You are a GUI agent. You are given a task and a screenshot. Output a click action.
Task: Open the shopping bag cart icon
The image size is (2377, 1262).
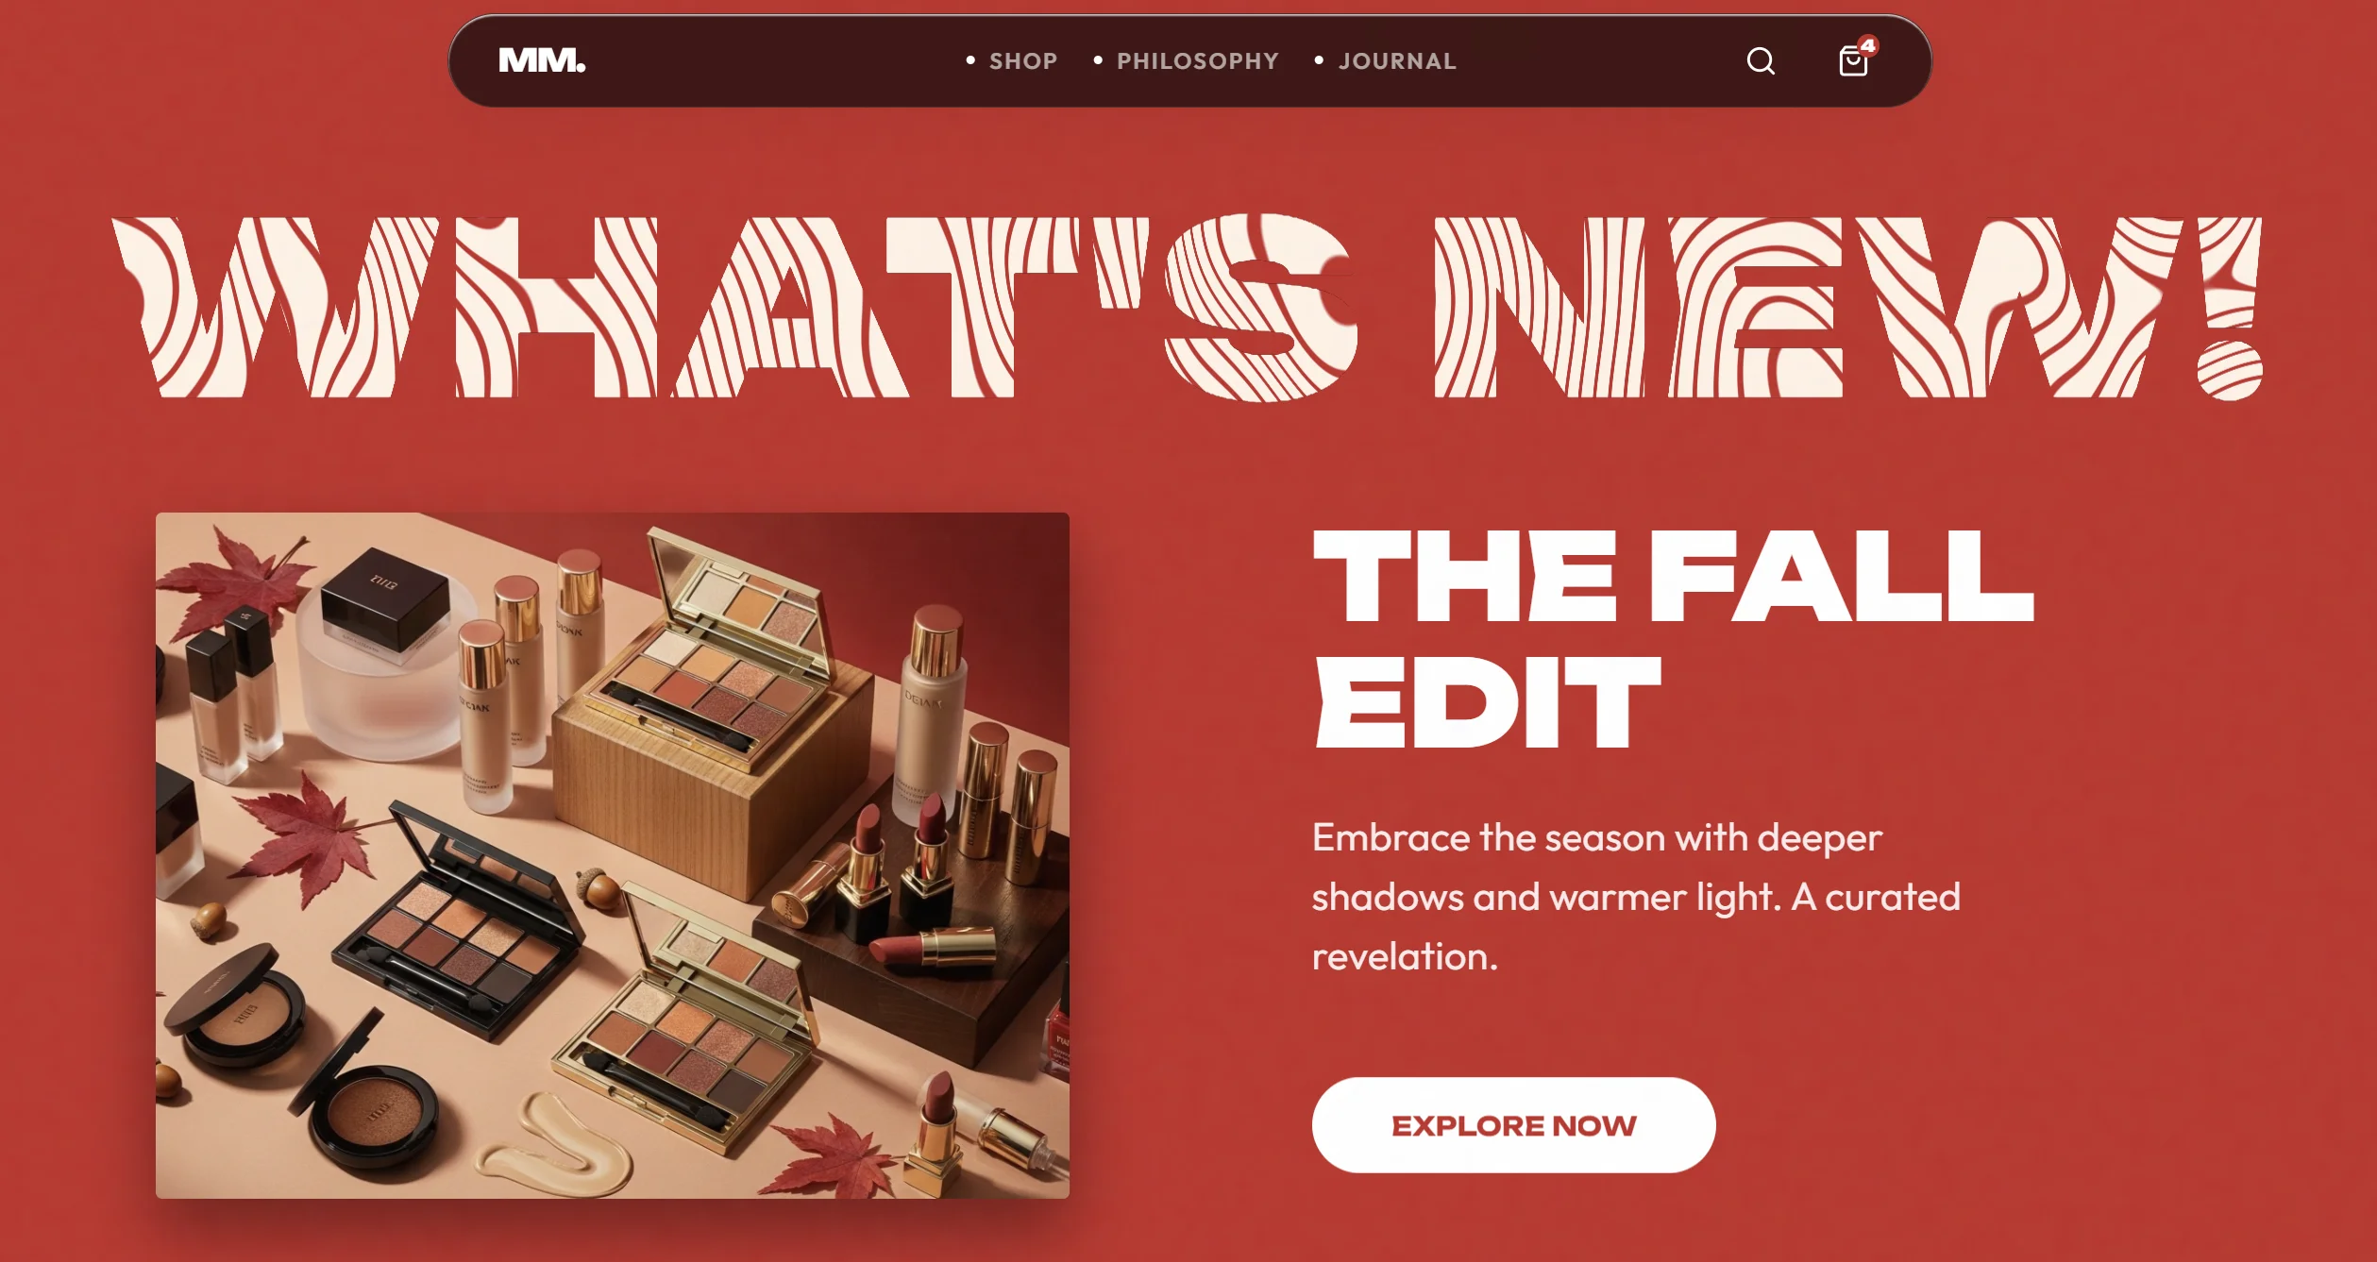[x=1853, y=62]
